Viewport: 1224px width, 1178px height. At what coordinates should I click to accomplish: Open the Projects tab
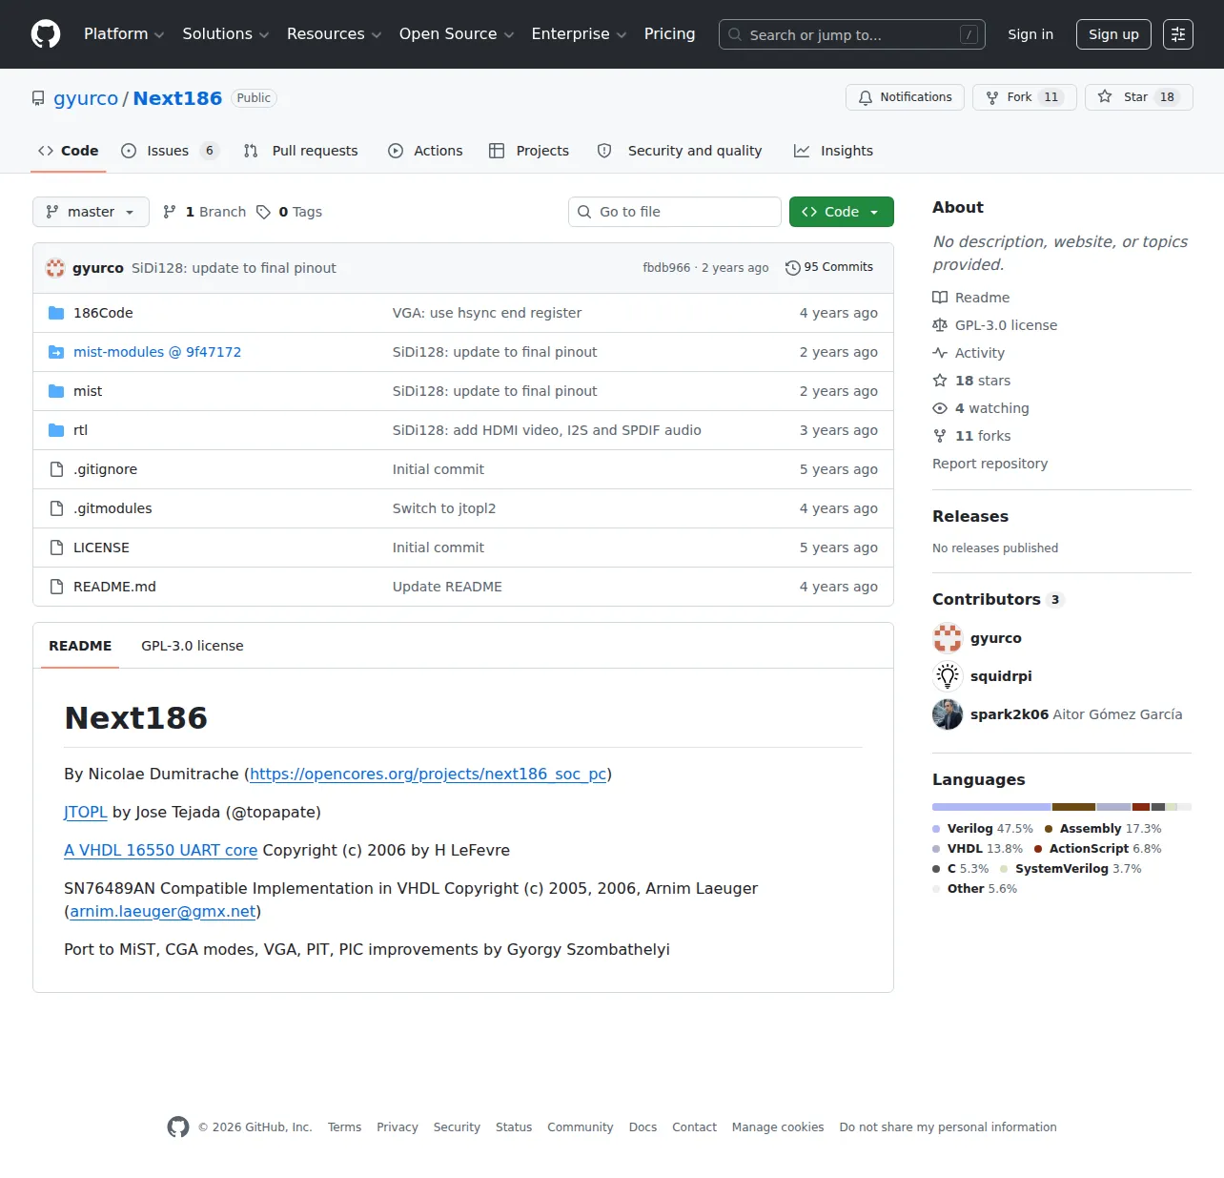pyautogui.click(x=529, y=151)
